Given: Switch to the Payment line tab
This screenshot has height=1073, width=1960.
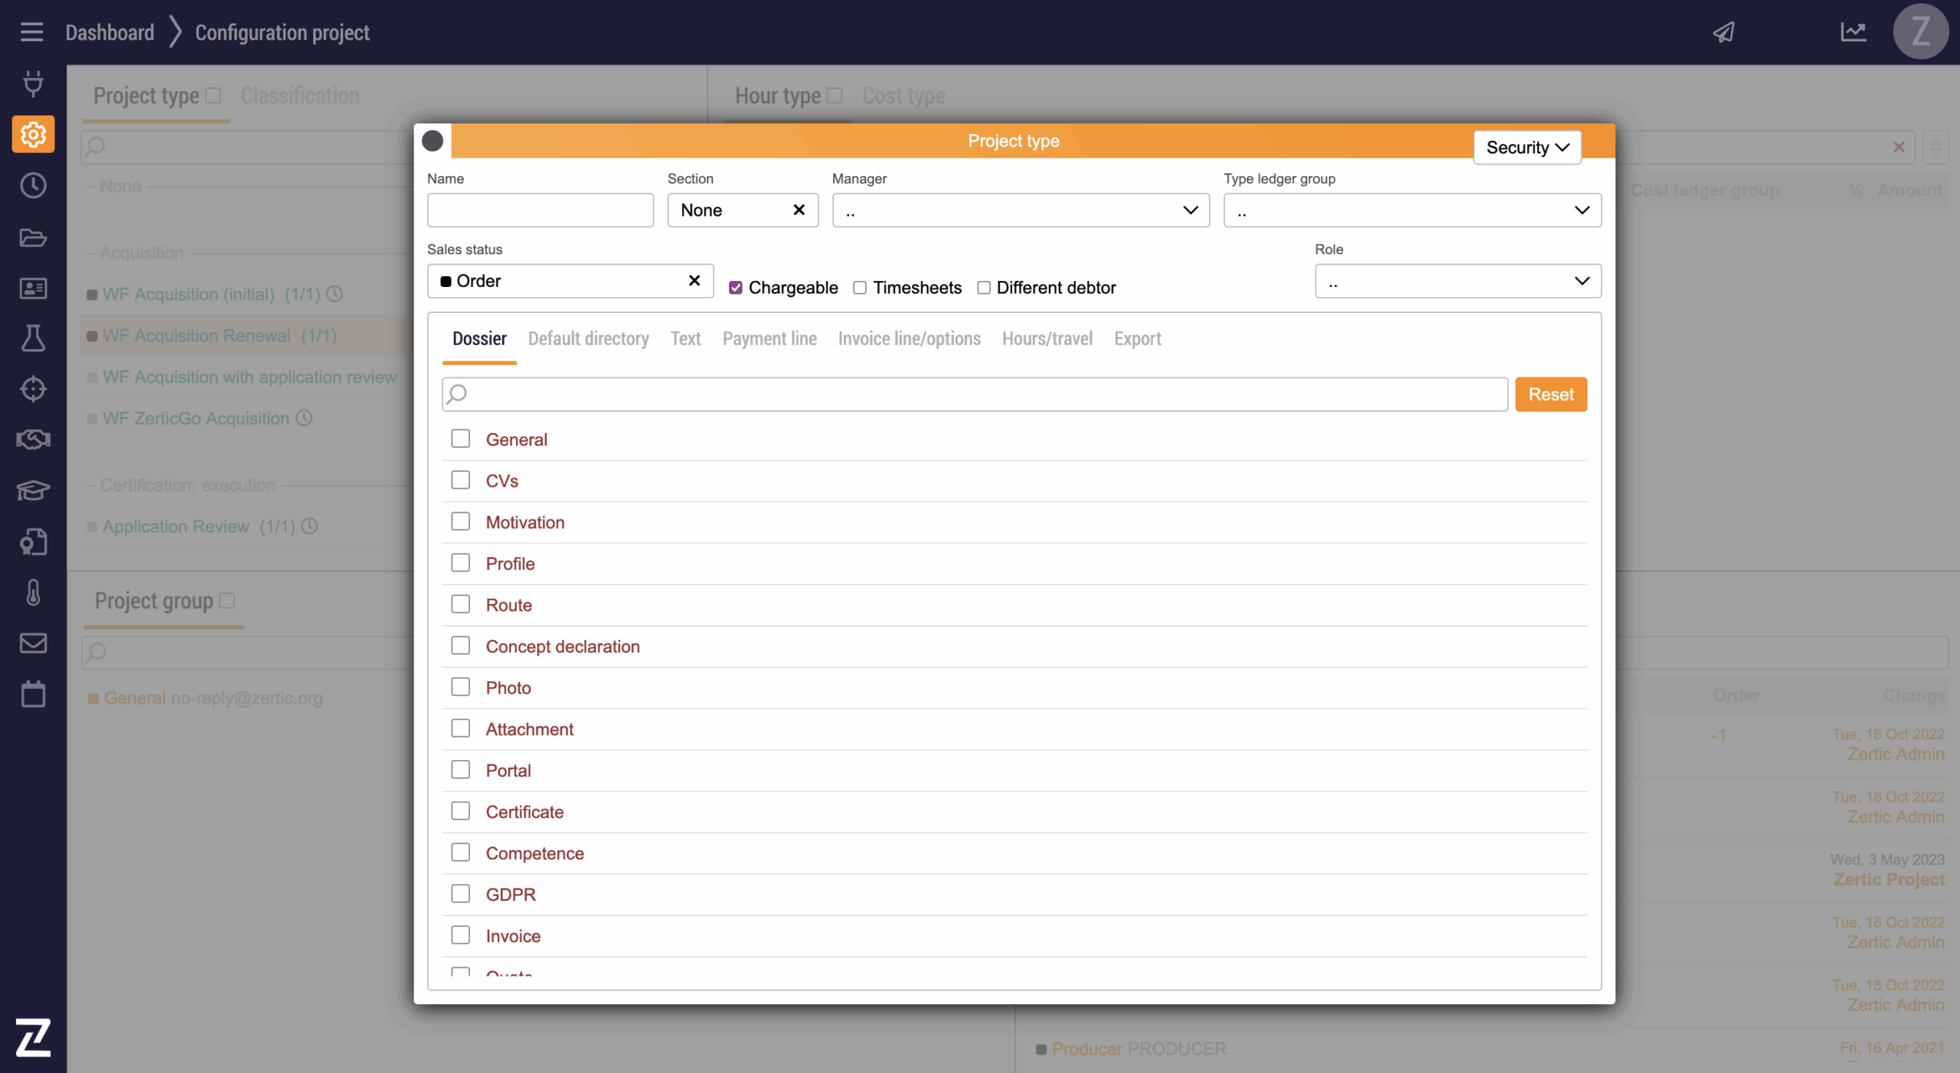Looking at the screenshot, I should 769,338.
